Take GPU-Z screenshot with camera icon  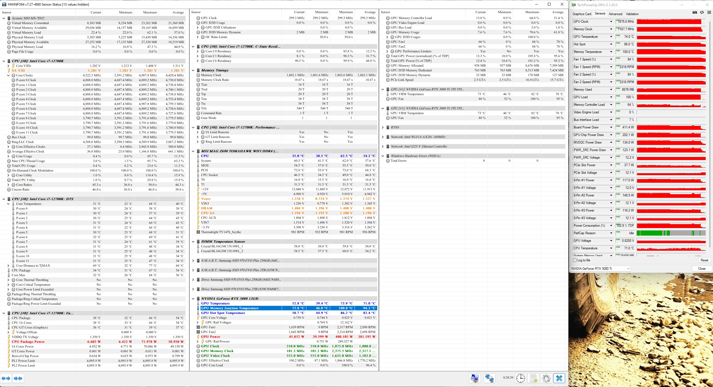695,12
